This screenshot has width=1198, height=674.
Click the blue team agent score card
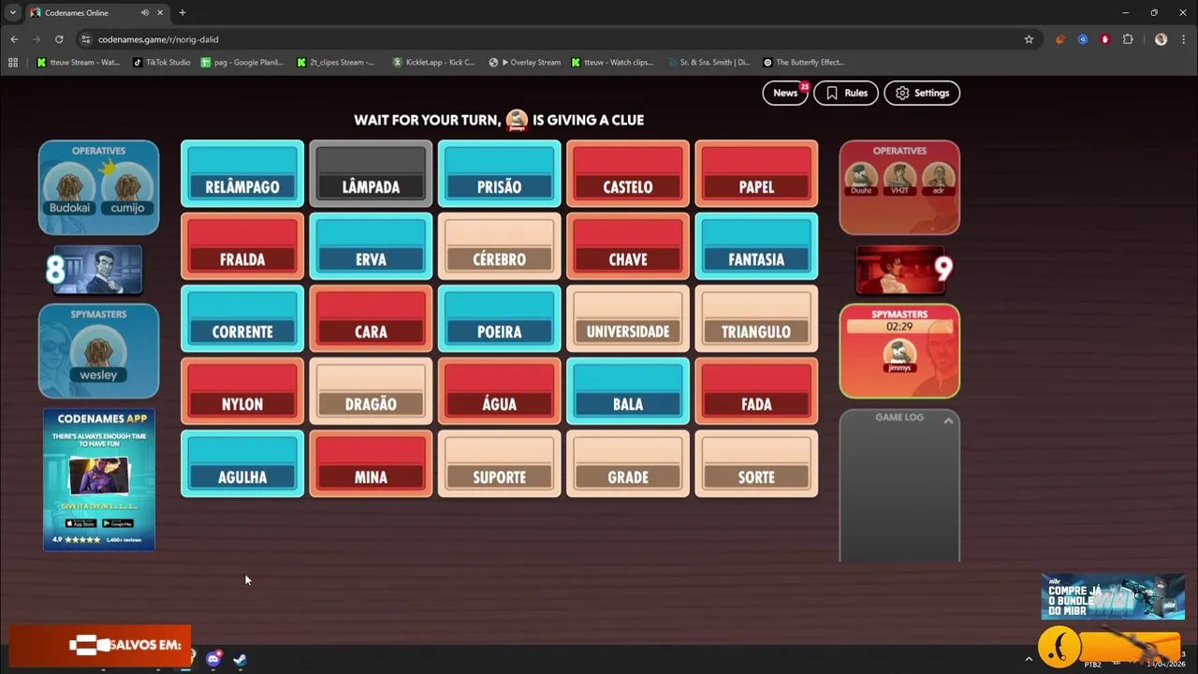(97, 270)
